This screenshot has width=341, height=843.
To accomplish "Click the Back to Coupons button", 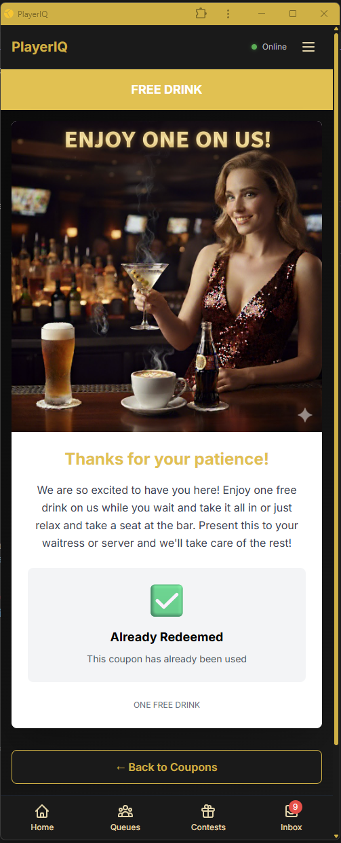I will (x=167, y=767).
